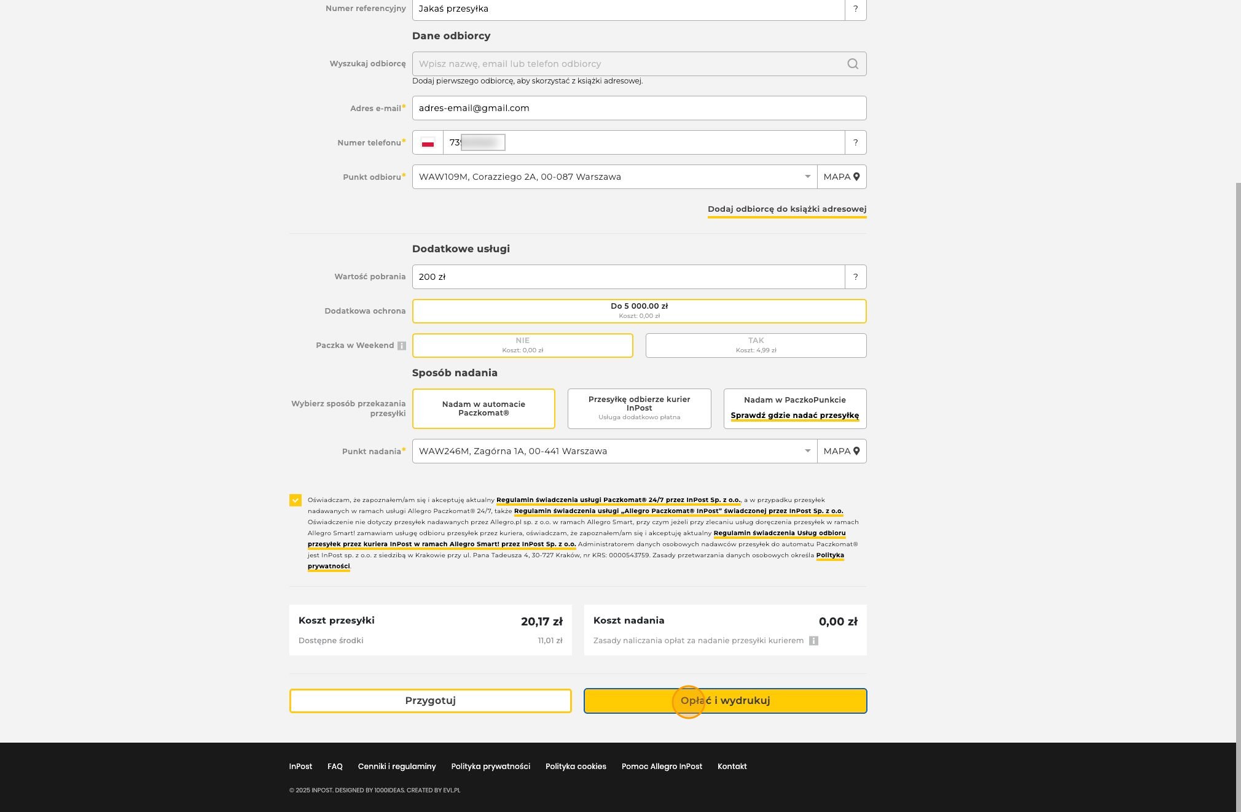Viewport: 1241px width, 812px height.
Task: Open MAPA for Punkt odbioru
Action: [842, 177]
